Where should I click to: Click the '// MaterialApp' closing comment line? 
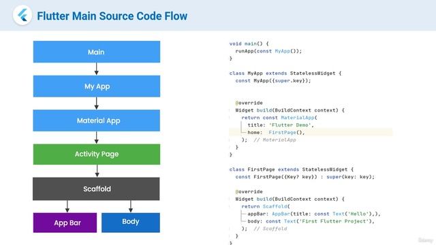[x=268, y=140]
